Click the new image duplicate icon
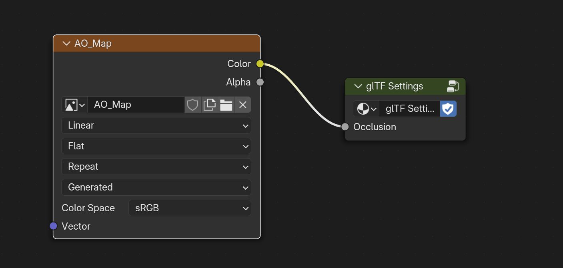The image size is (563, 268). pos(210,105)
